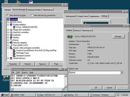
Task: Click the Floppy disk controllers icon
Action: 11,30
